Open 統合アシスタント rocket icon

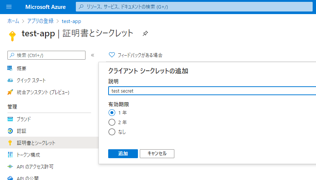(x=10, y=92)
